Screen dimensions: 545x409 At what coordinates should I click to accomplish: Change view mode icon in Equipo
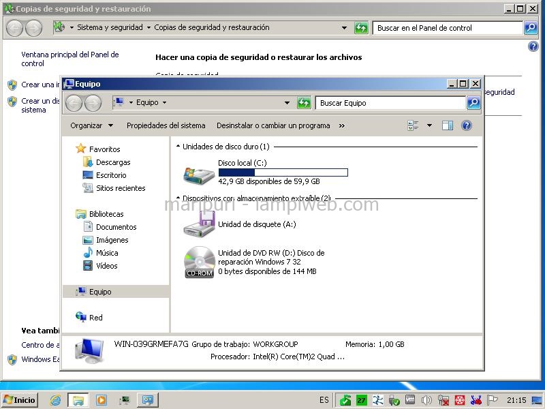[x=413, y=125]
